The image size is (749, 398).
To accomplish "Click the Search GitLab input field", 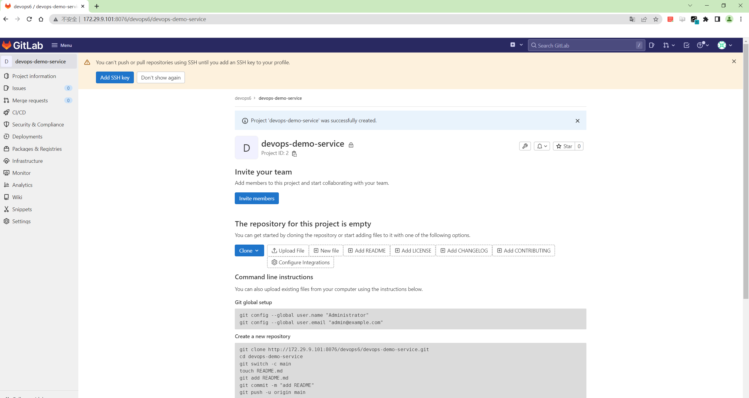I will [x=584, y=45].
